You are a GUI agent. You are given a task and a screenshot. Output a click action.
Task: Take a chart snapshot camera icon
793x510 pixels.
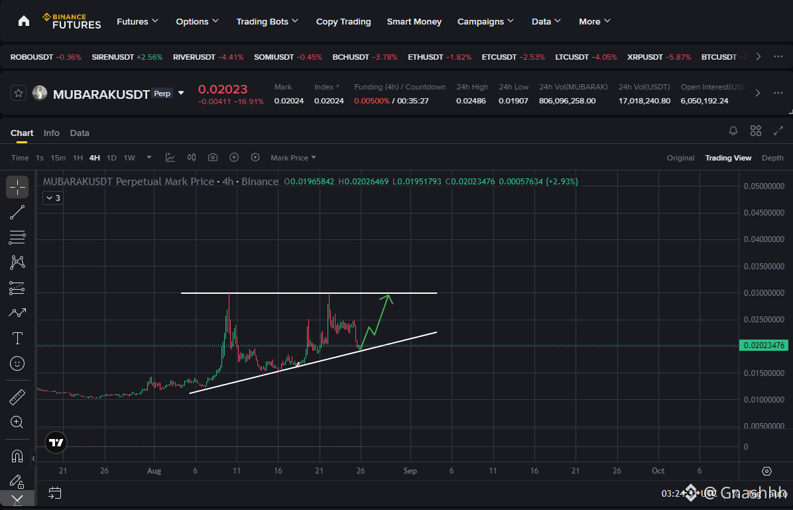[213, 158]
